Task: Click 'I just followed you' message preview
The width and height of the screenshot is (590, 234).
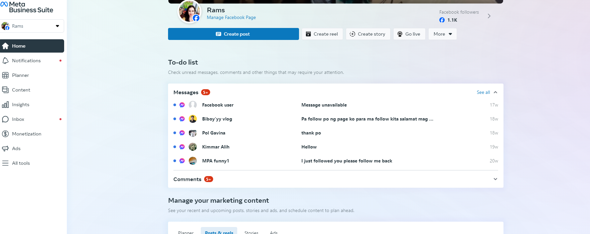Action: [x=347, y=161]
